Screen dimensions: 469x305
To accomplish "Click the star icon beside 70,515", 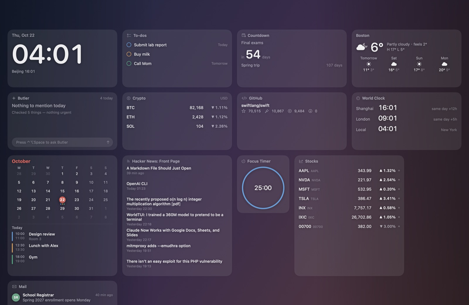I will tap(244, 111).
